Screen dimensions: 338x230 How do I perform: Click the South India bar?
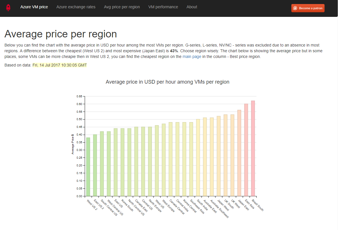[198, 158]
